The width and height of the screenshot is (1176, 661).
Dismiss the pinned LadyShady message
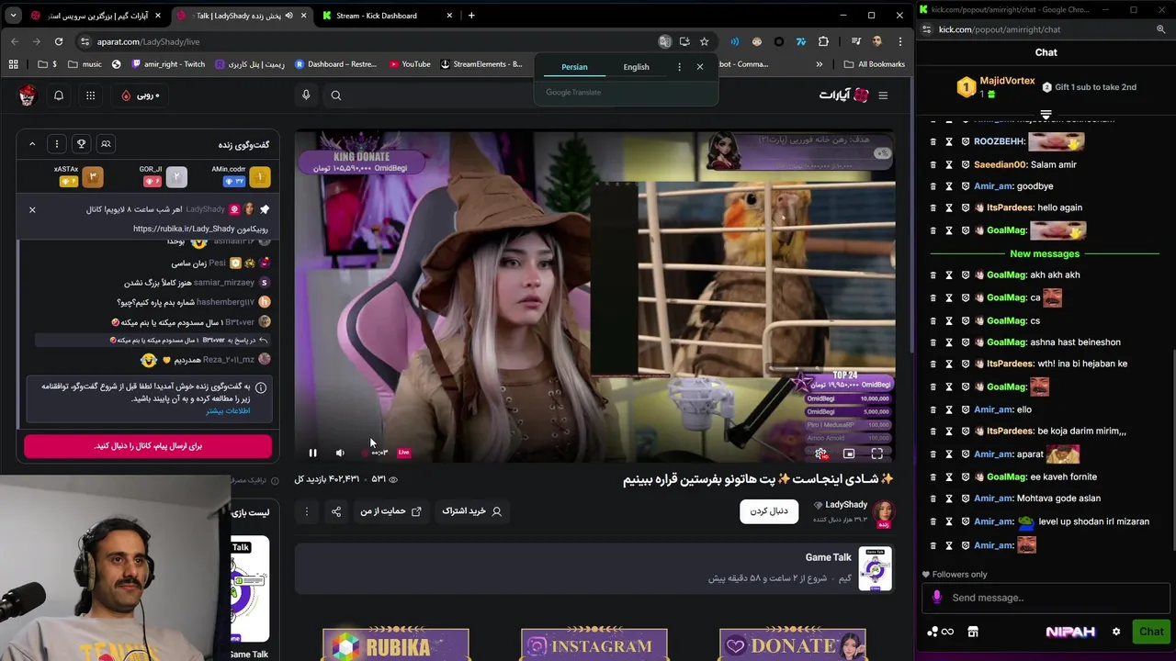(x=32, y=209)
